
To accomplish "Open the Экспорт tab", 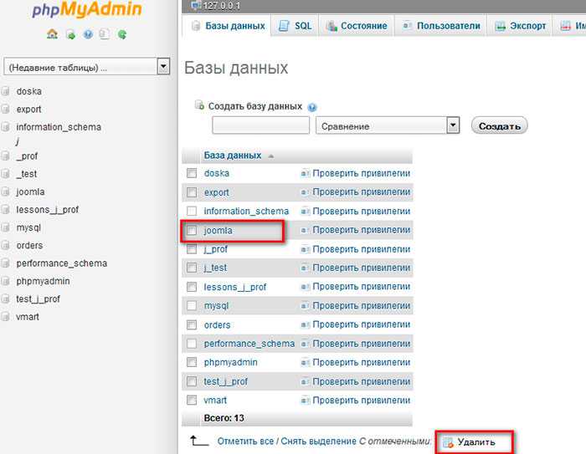I will pos(520,26).
